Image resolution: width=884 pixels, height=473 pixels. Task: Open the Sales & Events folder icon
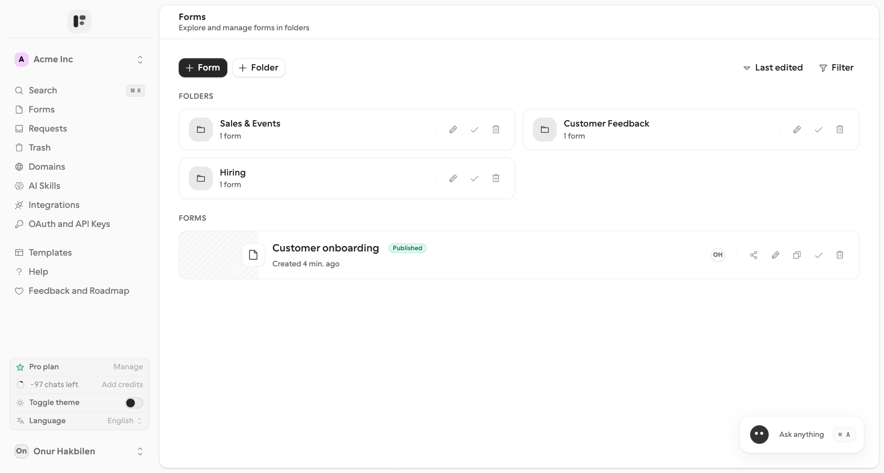click(x=201, y=129)
